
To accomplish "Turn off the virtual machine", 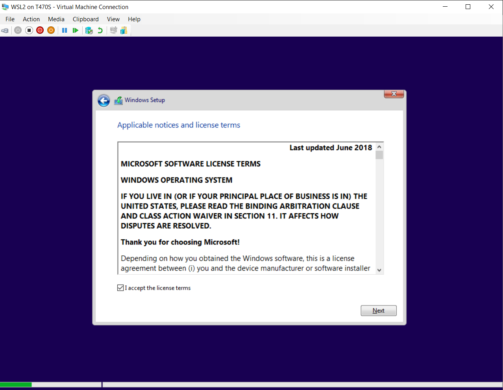I will [x=29, y=30].
